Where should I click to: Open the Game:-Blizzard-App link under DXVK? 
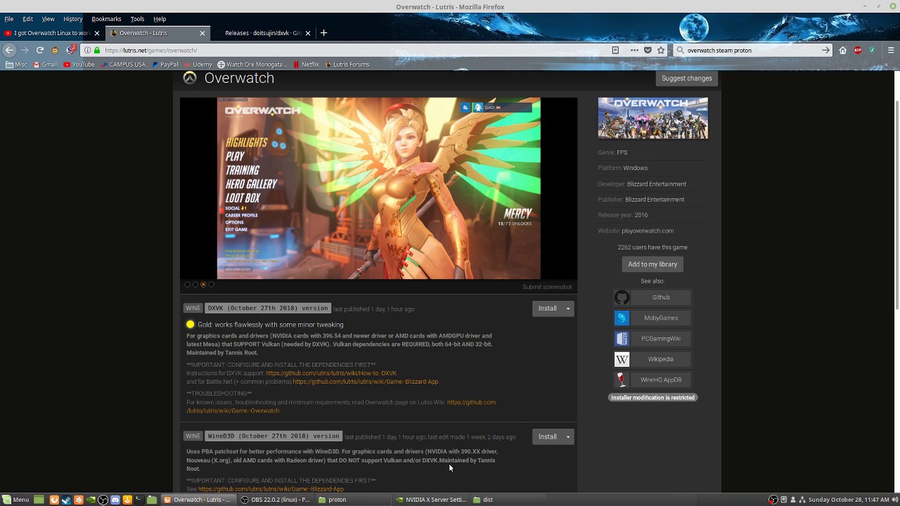(366, 382)
